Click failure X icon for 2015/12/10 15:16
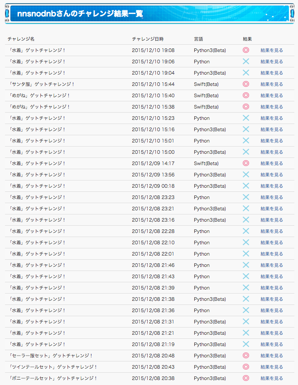The image size is (298, 385). (246, 129)
